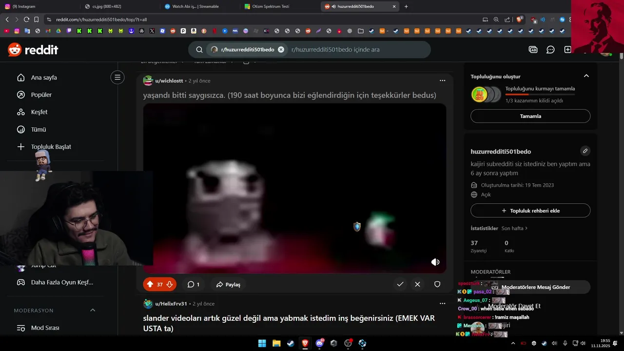Open u/HelixFrv31 profile link
The image size is (624, 351).
point(171,304)
